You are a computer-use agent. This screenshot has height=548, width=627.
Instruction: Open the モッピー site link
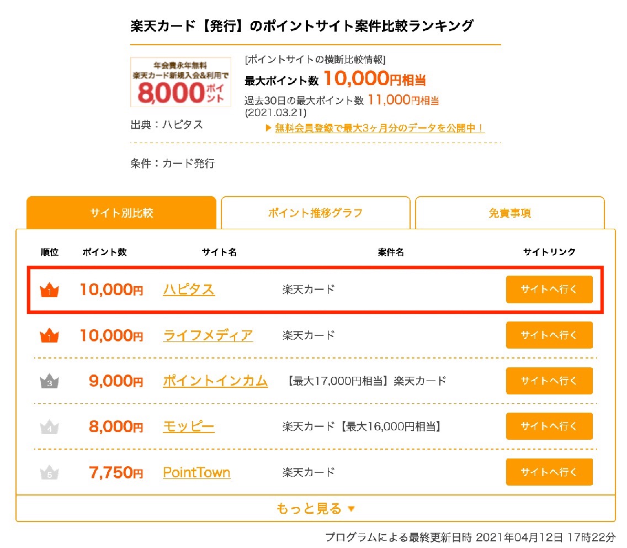coord(188,426)
